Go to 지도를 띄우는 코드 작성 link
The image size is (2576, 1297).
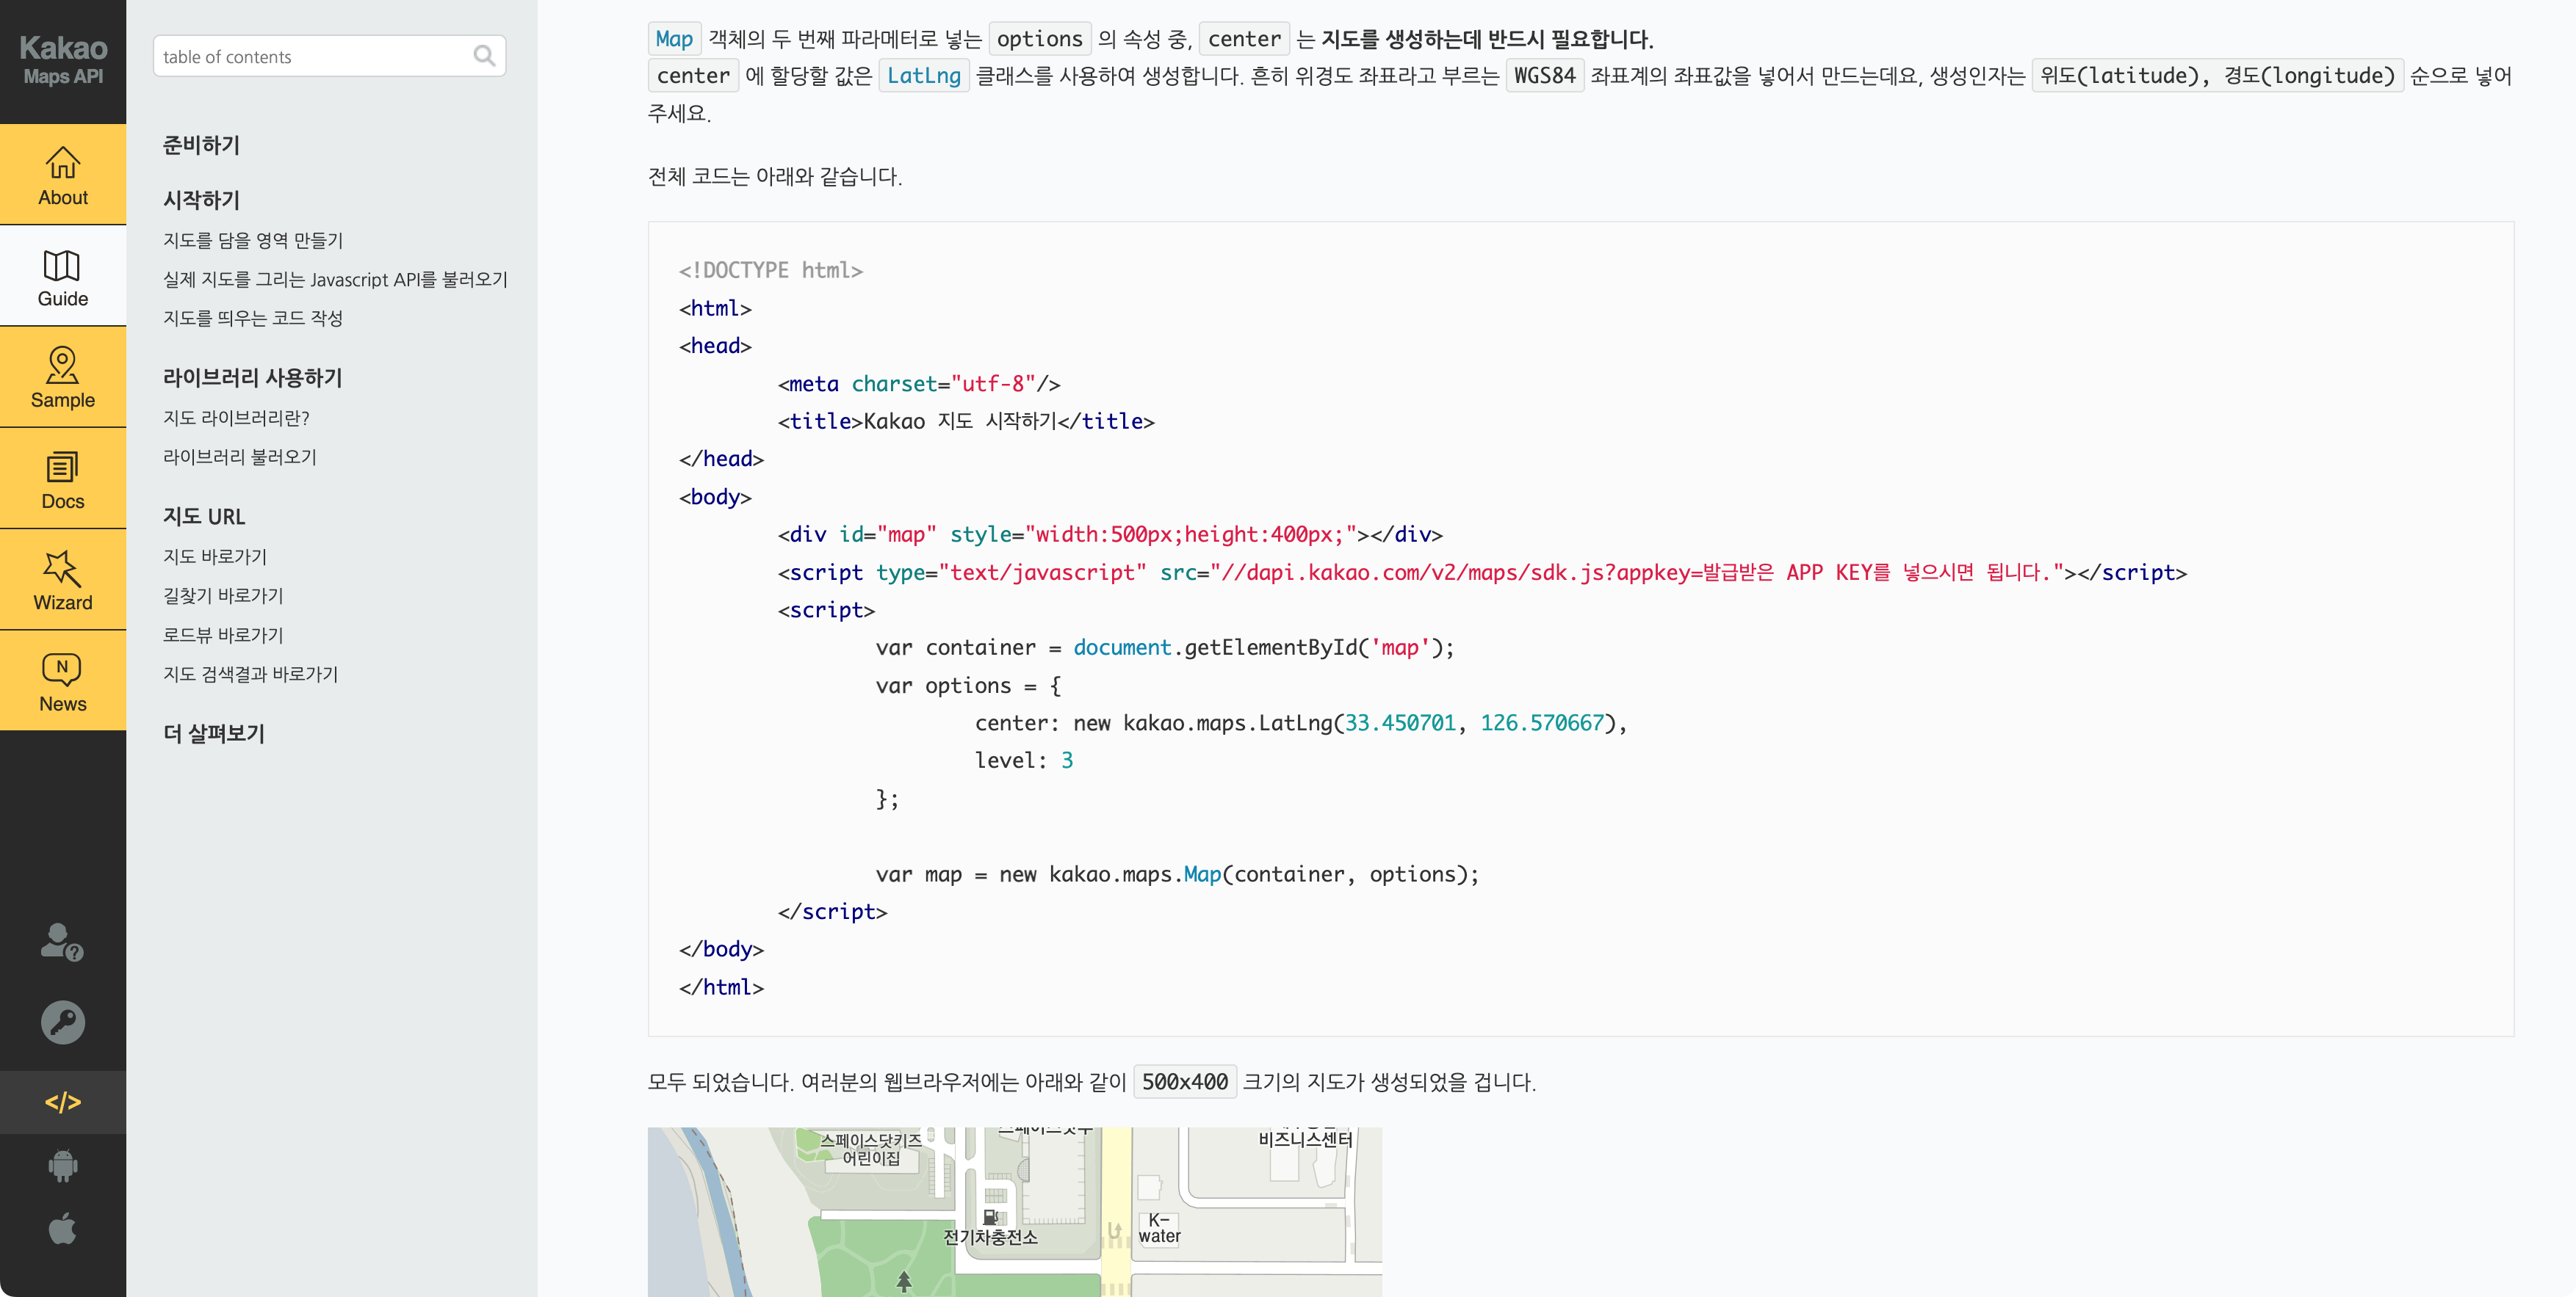click(253, 318)
